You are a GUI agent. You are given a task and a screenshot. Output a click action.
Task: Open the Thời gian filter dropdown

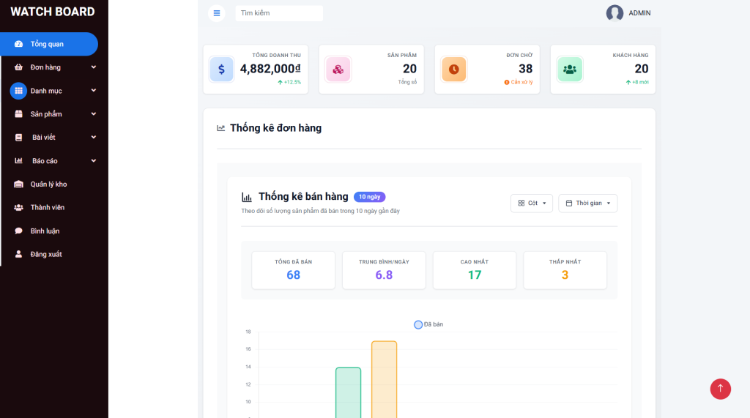tap(587, 203)
